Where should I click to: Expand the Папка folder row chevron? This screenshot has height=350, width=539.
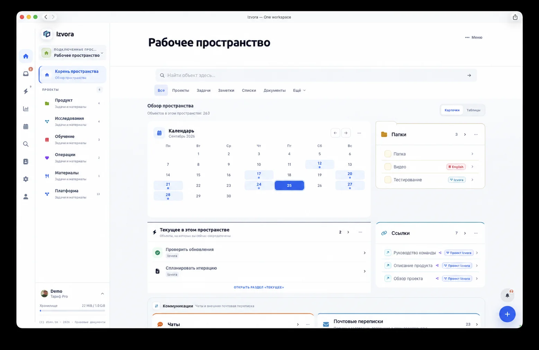click(472, 154)
